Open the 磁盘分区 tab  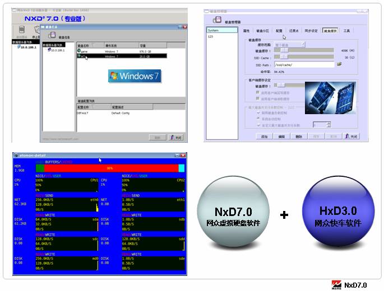(x=262, y=31)
